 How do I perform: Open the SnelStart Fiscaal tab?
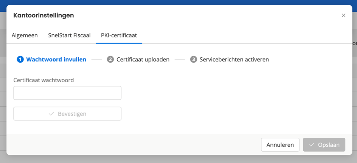coord(69,35)
